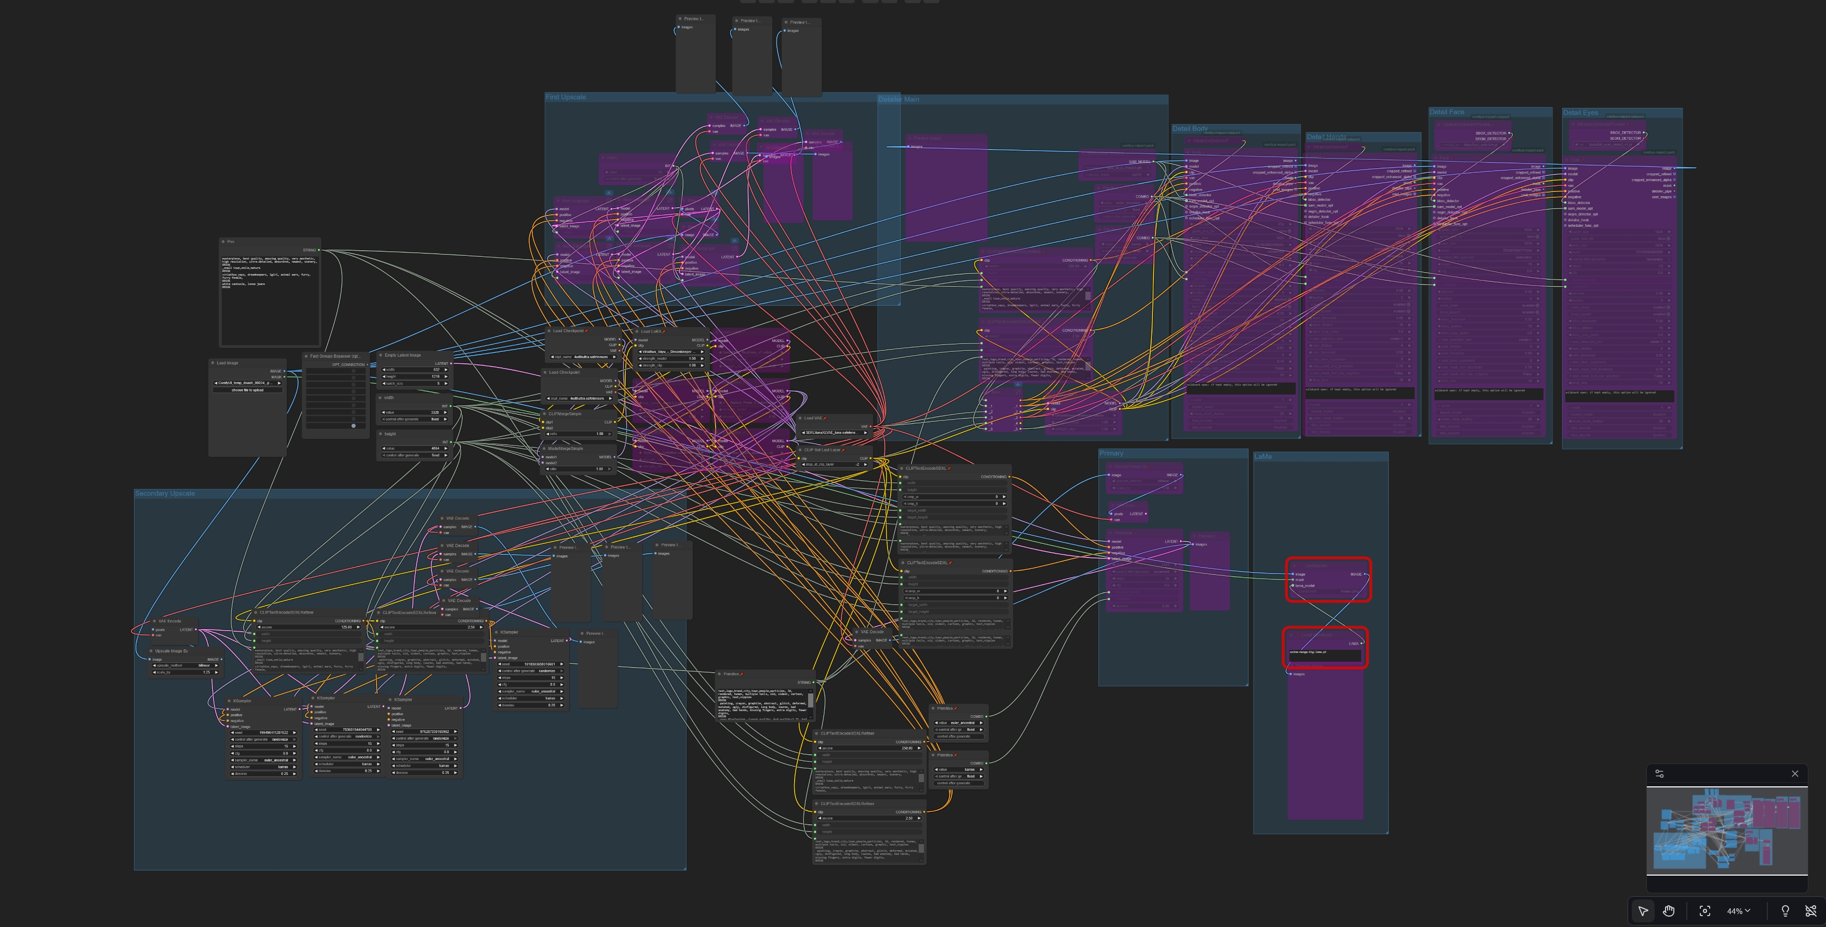Open the 44% zoom level dropdown
1826x927 pixels.
click(1738, 911)
